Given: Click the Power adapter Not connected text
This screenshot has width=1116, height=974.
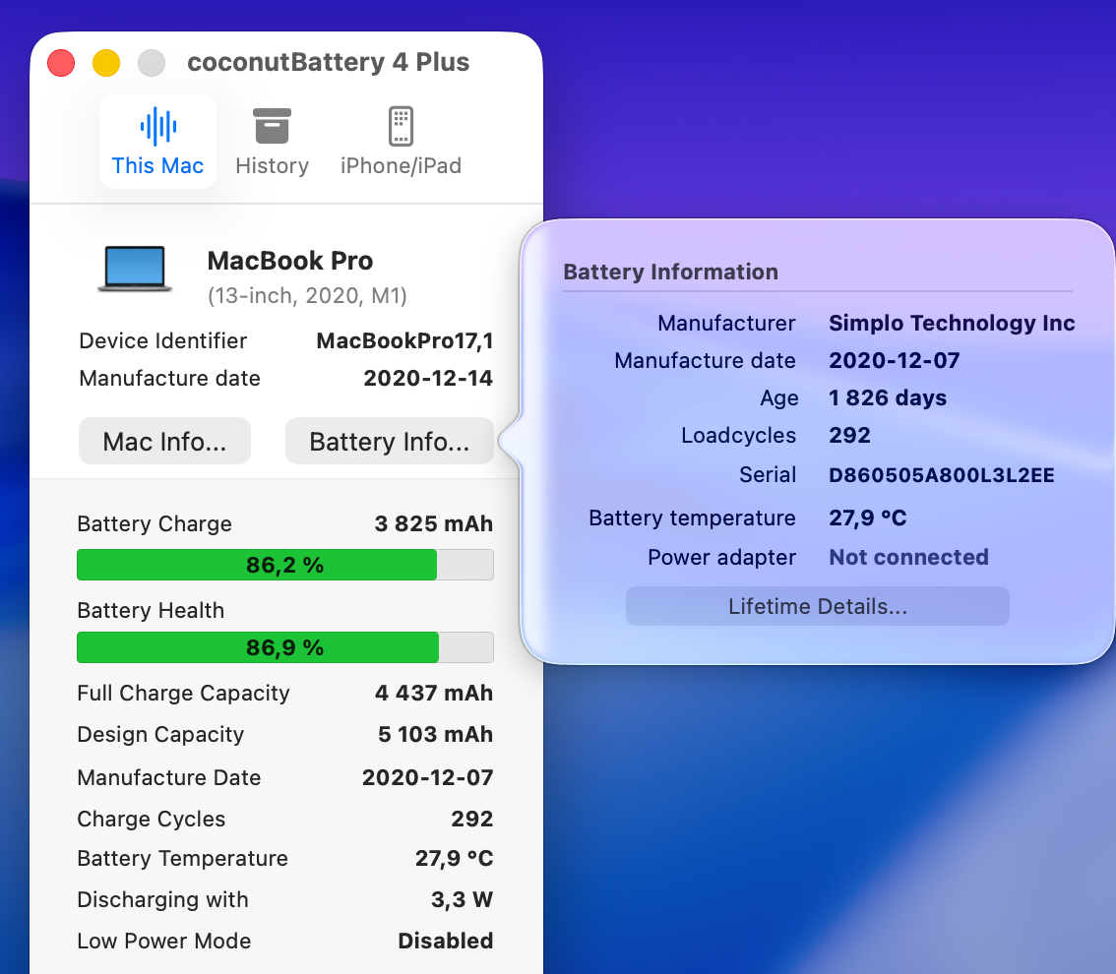Looking at the screenshot, I should (x=907, y=557).
